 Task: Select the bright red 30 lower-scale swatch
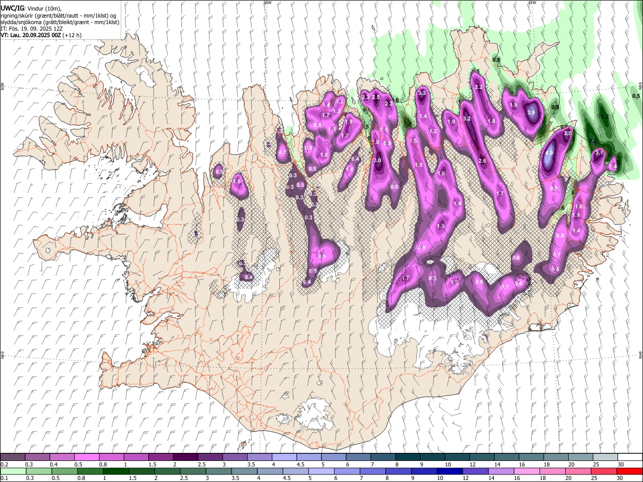(x=629, y=471)
